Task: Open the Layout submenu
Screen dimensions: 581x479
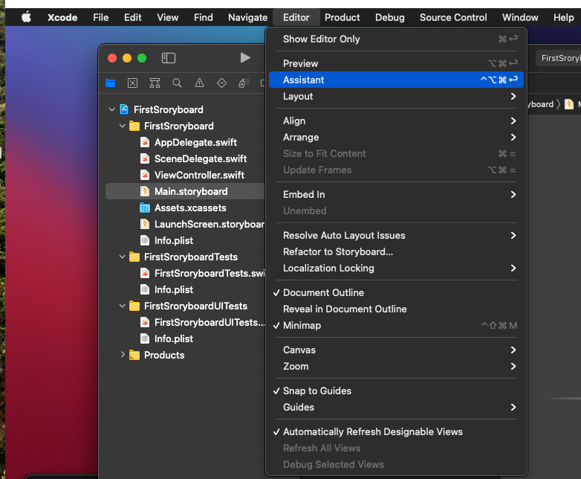Action: tap(396, 96)
